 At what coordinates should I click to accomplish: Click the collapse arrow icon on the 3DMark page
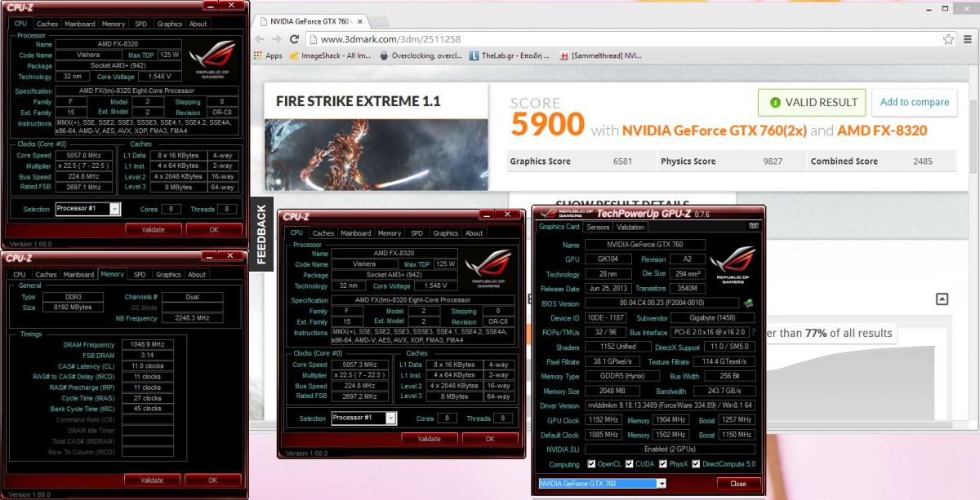click(942, 299)
